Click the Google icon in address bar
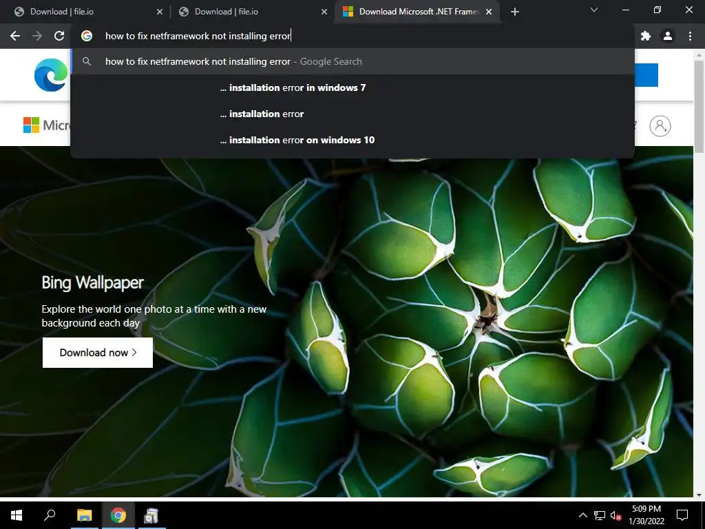705x529 pixels. point(87,36)
